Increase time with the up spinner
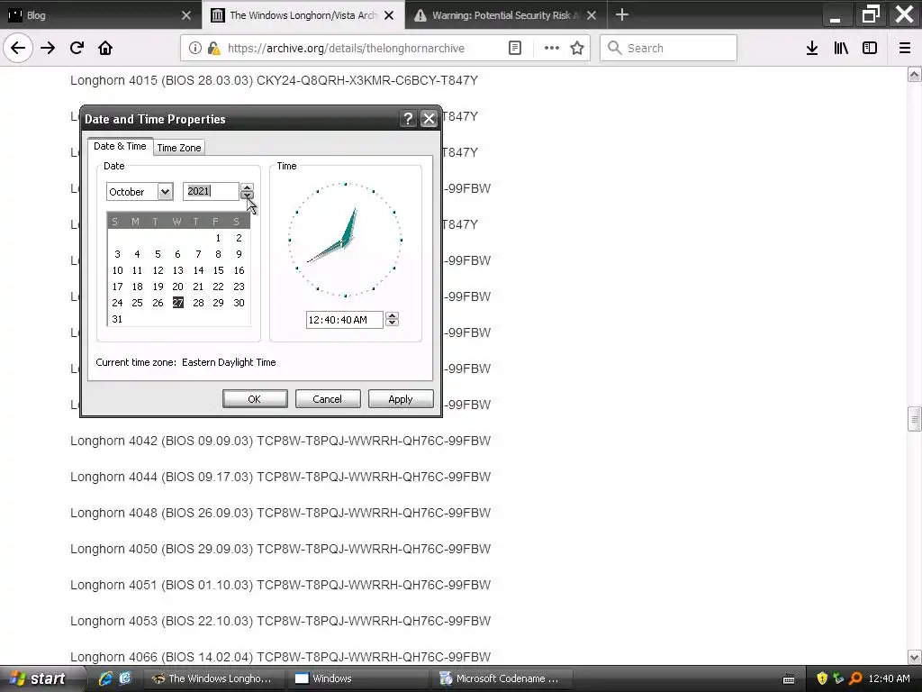This screenshot has width=922, height=692. pos(392,315)
